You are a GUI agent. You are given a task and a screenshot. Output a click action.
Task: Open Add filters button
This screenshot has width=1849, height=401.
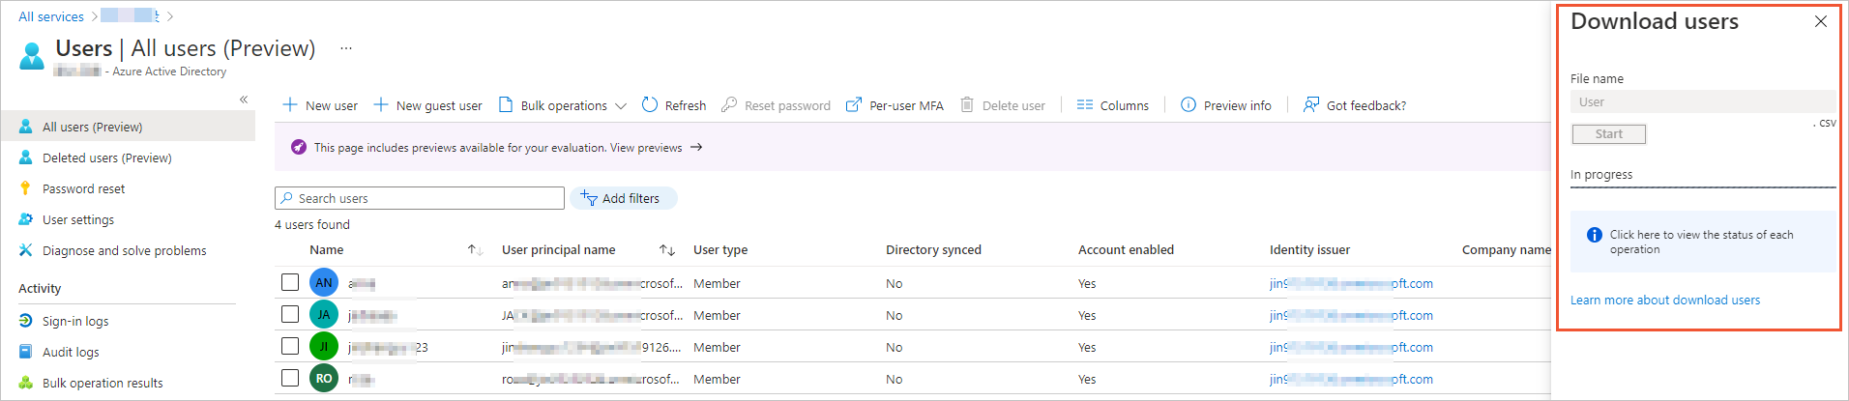tap(623, 198)
